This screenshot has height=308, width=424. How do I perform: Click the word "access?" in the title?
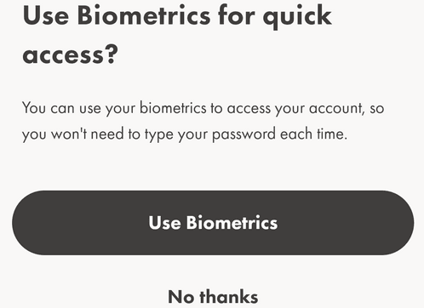(x=70, y=54)
